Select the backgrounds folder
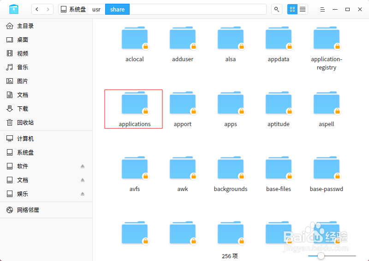This screenshot has height=261, width=369. (231, 174)
